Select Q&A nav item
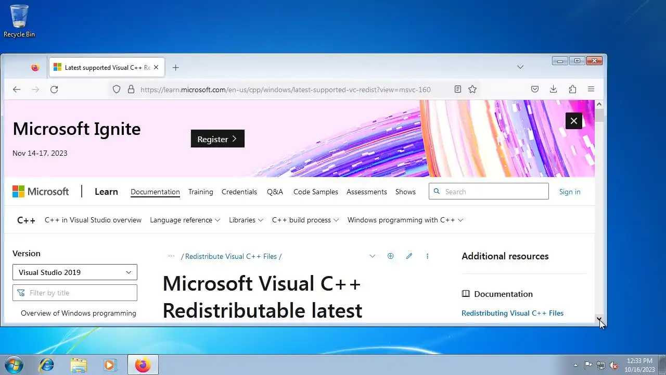The height and width of the screenshot is (375, 666). click(x=275, y=192)
